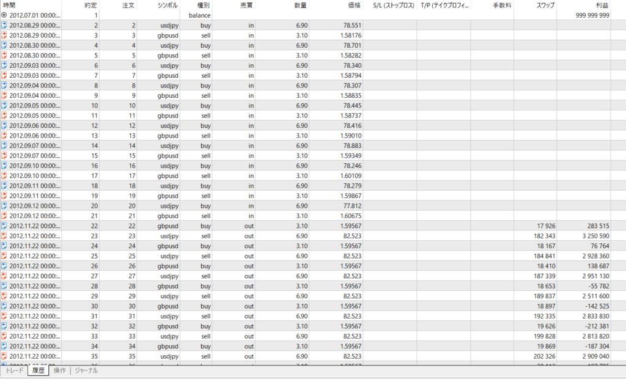
Task: Click the blue buy icon for deal 2
Action: tap(4, 25)
